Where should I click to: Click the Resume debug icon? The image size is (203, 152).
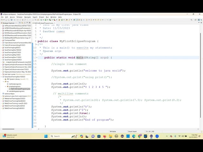(x=18, y=20)
